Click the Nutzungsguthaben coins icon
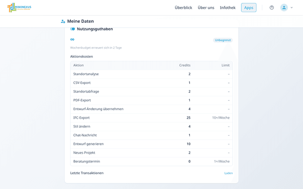This screenshot has height=189, width=303. [72, 29]
